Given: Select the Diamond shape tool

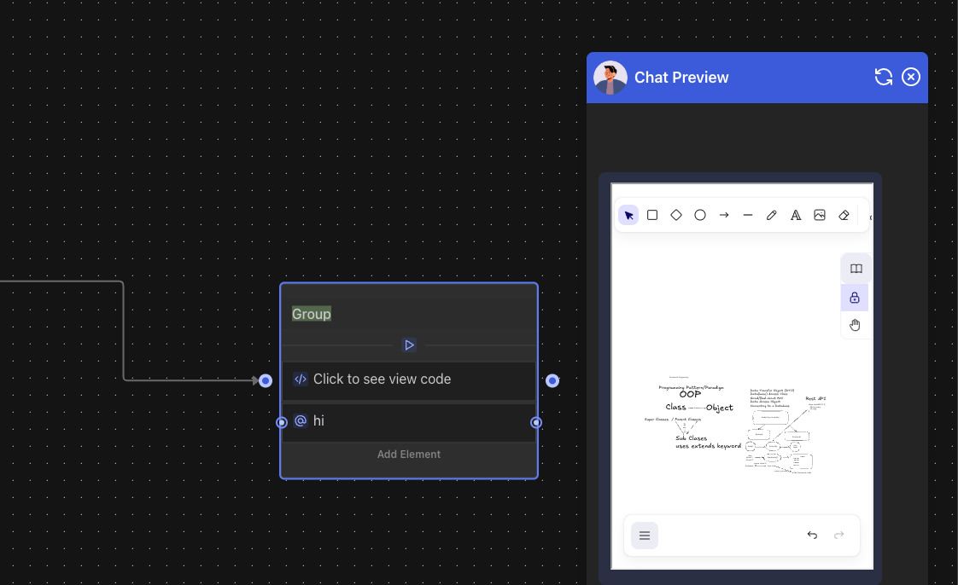Looking at the screenshot, I should point(676,216).
